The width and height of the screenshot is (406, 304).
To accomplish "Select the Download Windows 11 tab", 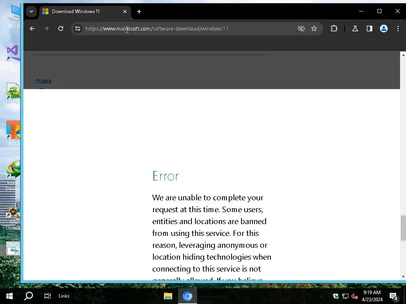I will tap(85, 11).
